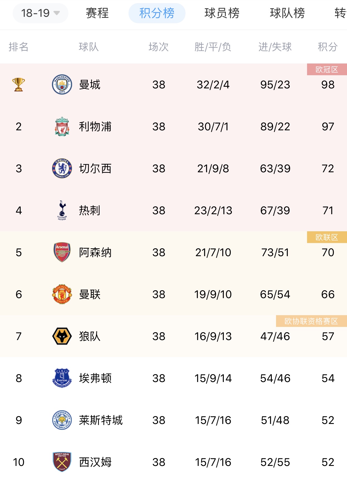Screen dimensions: 347x481
Task: Click the gold trophy rank icon
Action: click(x=19, y=84)
